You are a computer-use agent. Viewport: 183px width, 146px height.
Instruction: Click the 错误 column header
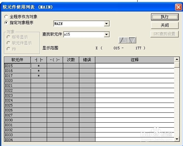(x=87, y=60)
